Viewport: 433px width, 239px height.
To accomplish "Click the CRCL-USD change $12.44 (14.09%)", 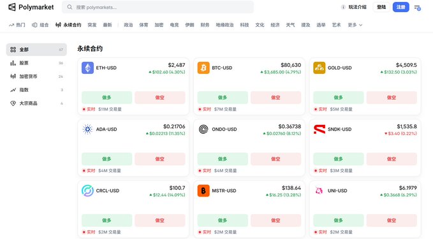I will tap(167, 195).
